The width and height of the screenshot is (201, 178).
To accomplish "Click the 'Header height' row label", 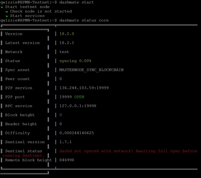I will (x=21, y=124).
